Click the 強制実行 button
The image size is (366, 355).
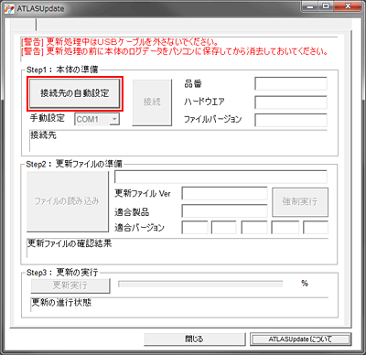300,202
